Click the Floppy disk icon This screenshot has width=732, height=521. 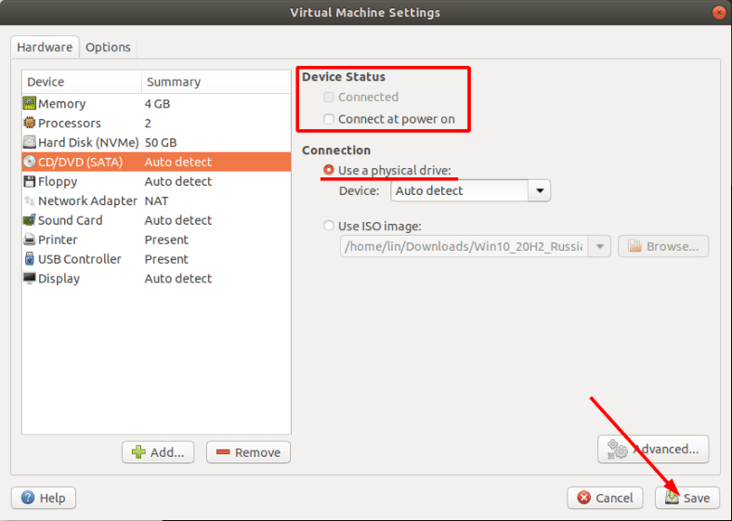coord(30,181)
